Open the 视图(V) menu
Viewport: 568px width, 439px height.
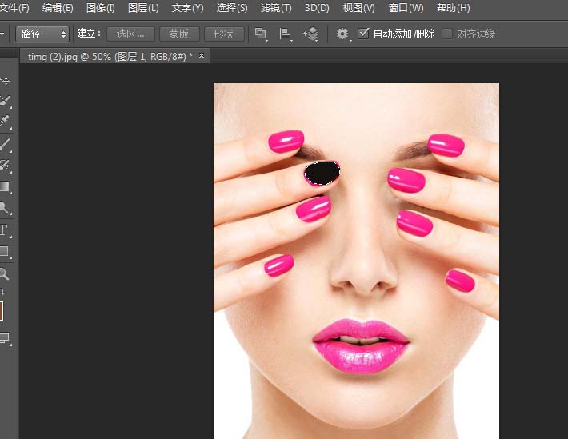pos(358,8)
